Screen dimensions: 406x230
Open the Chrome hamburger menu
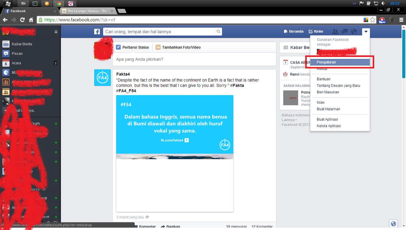tap(401, 20)
